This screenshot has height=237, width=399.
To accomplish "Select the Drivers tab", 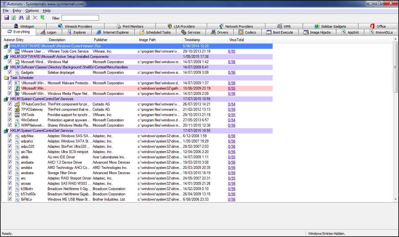I will [x=219, y=32].
